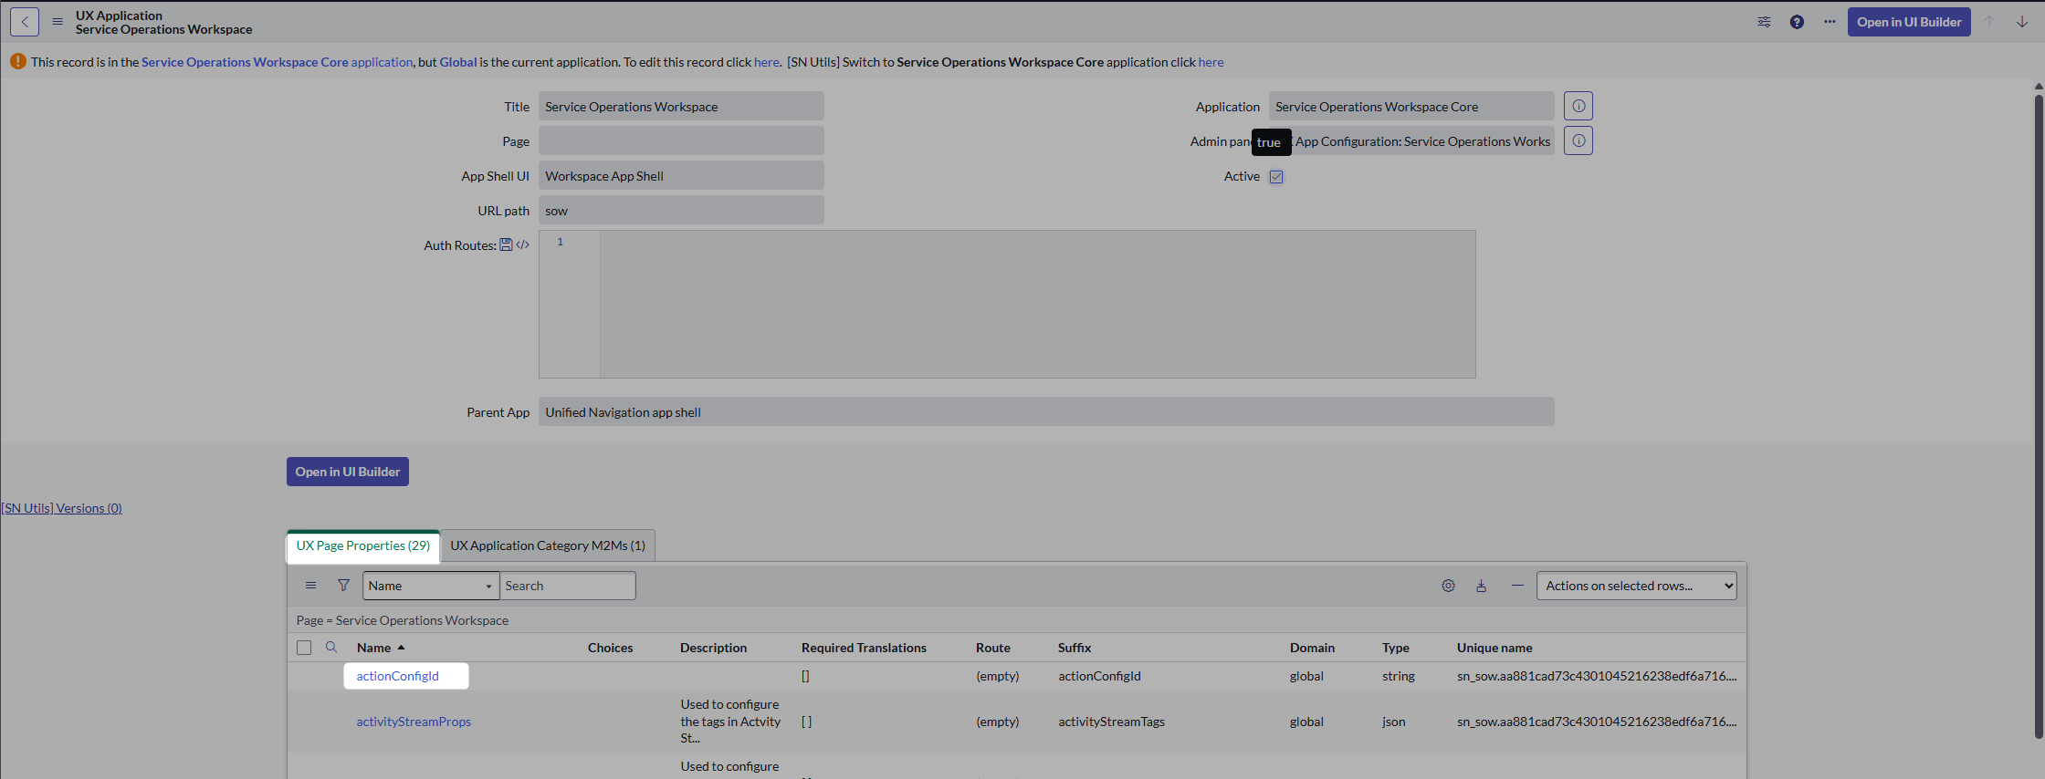The image size is (2045, 779).
Task: Click the filter funnel icon in list
Action: 343,586
